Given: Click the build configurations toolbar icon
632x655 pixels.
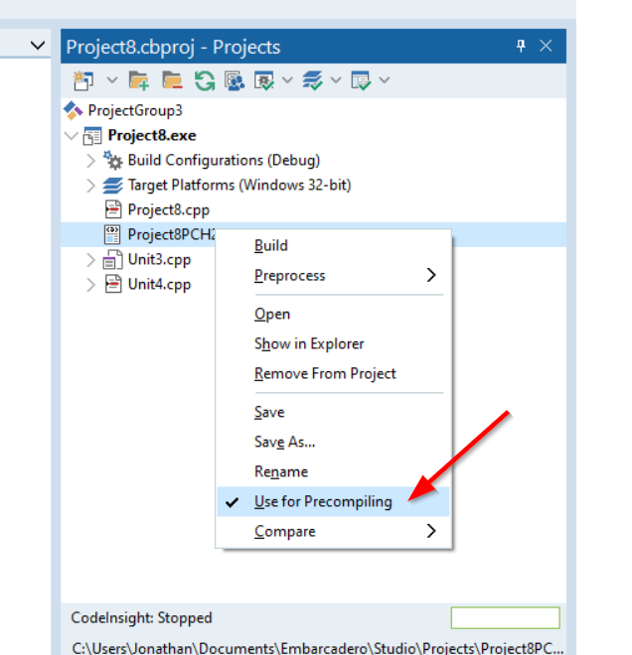Looking at the screenshot, I should click(x=265, y=79).
